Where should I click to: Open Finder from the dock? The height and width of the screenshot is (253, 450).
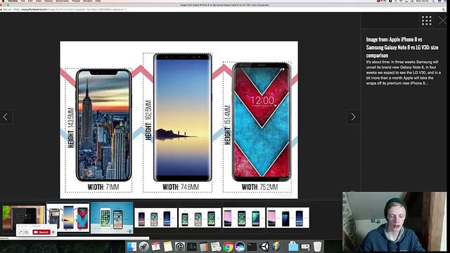[131, 247]
